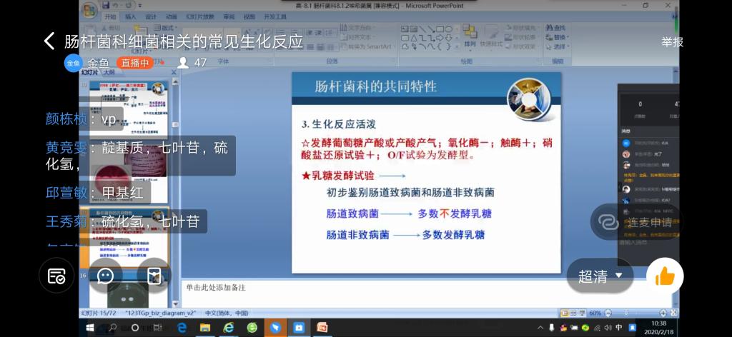Open the viewer count icon showing 47
Screen dimensions: 732x337
183,63
